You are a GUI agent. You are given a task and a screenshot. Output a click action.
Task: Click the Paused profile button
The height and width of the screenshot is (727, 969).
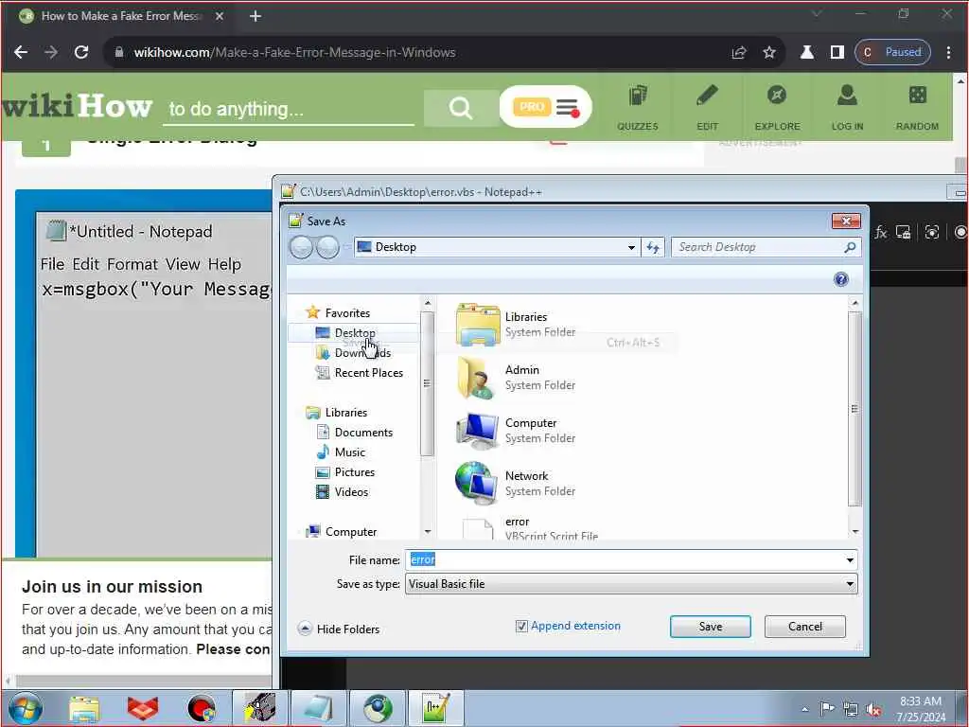click(x=892, y=53)
